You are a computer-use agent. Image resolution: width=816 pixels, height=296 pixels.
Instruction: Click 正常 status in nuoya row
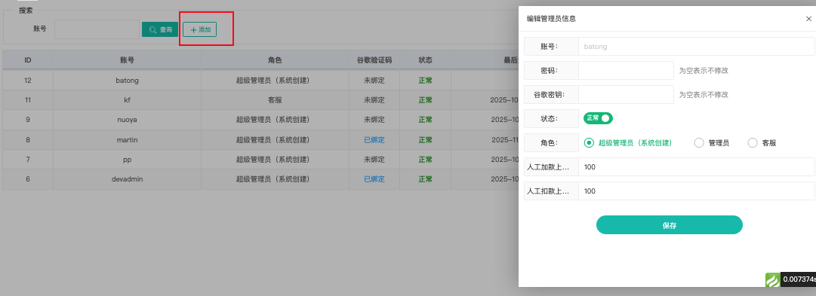(425, 120)
